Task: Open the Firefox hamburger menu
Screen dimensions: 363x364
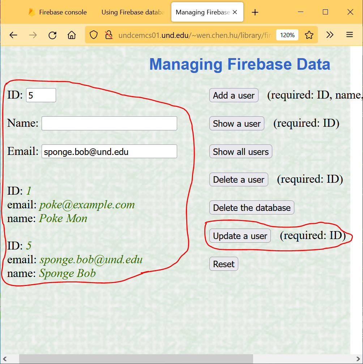Action: [349, 35]
